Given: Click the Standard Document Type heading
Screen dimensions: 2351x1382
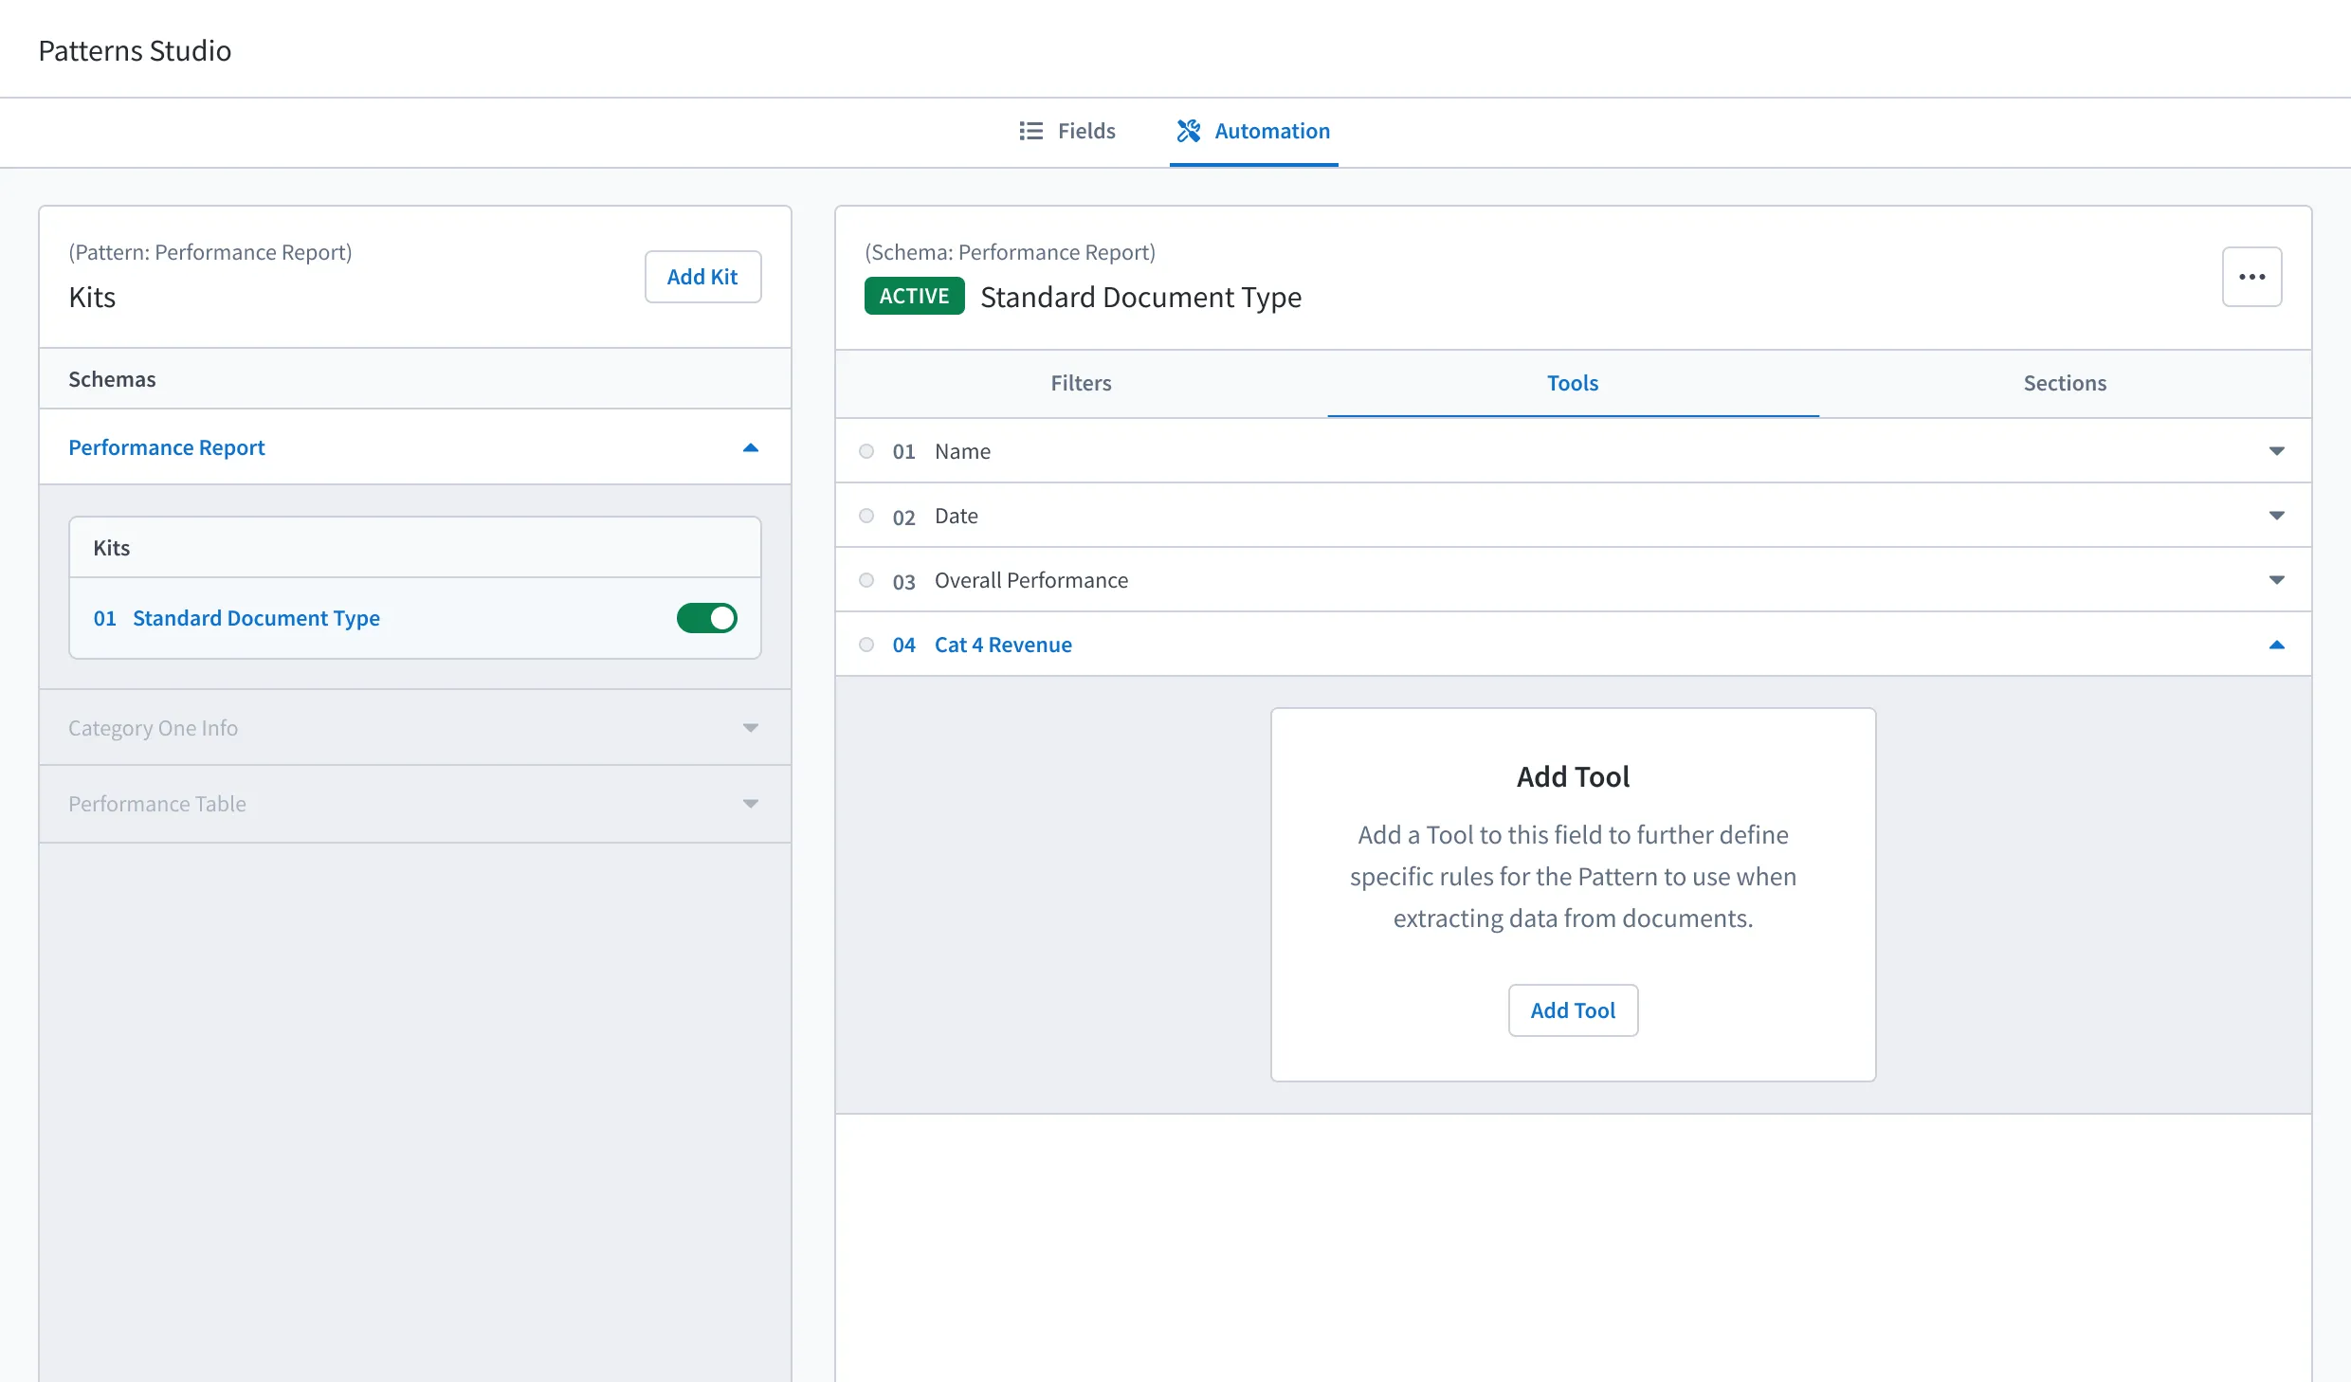Looking at the screenshot, I should (1140, 297).
